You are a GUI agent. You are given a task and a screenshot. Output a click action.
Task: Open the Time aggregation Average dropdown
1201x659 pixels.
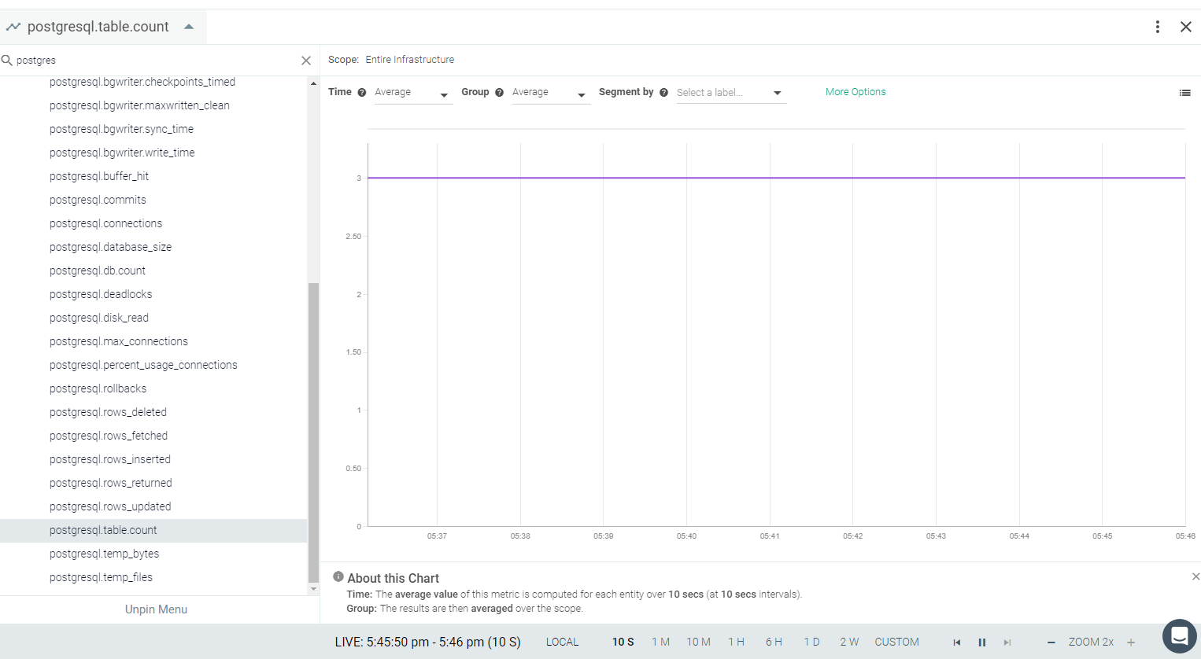[412, 93]
